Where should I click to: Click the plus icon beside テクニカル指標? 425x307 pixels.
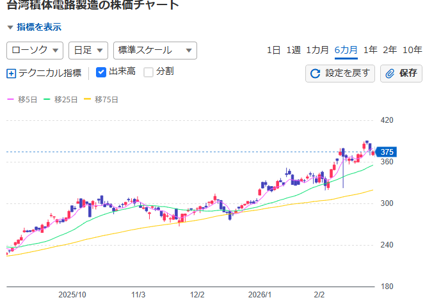[x=11, y=73]
